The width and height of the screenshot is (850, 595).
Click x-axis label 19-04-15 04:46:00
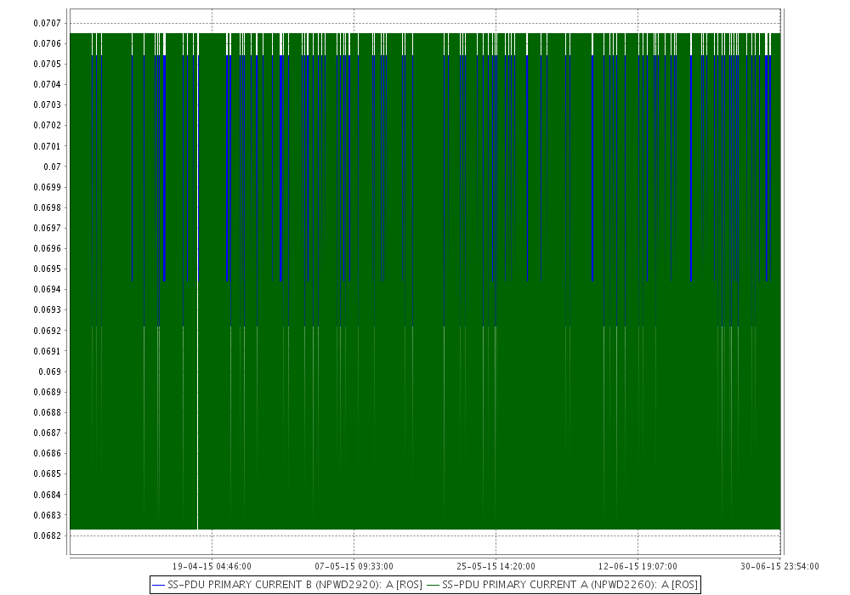pos(212,566)
